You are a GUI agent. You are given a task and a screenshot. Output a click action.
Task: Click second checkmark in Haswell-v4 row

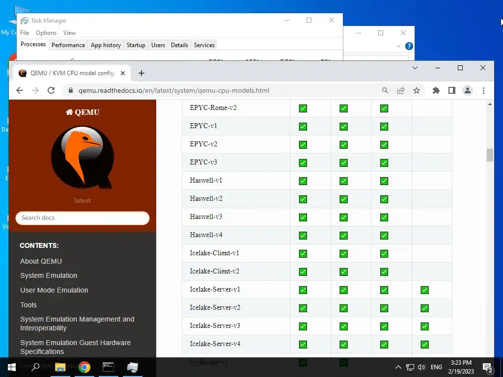coord(343,236)
